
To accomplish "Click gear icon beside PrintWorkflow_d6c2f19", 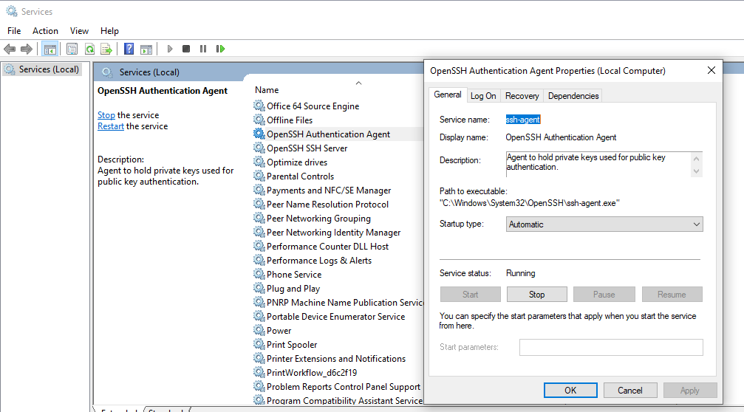I will [259, 372].
